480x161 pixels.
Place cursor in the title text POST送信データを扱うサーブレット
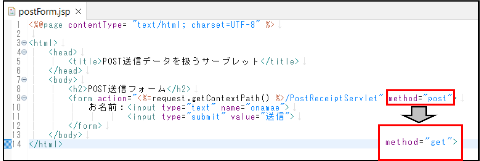point(181,61)
